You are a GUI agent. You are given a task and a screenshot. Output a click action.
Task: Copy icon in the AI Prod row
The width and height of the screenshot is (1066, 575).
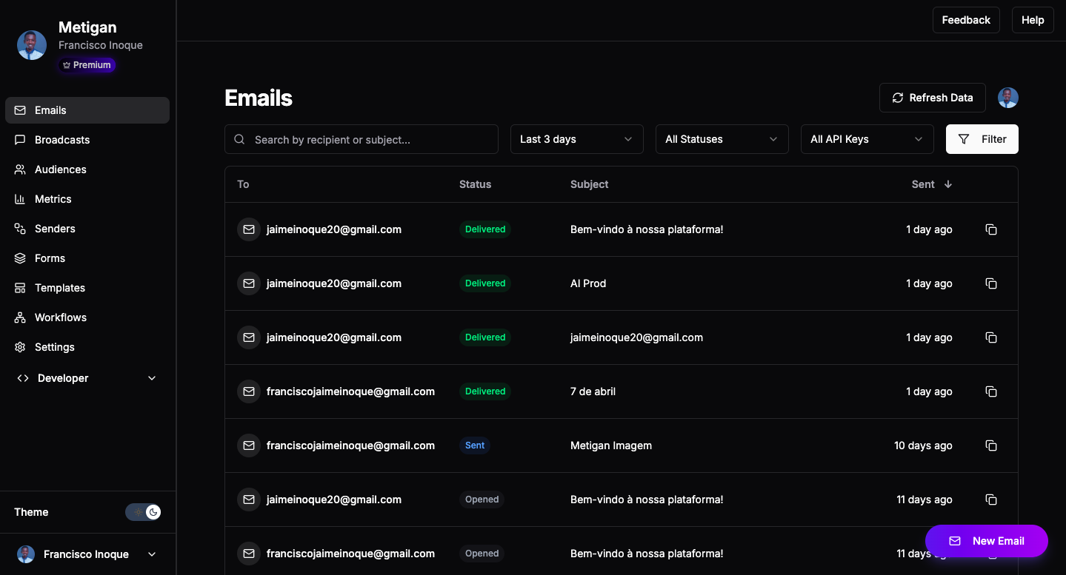coord(991,283)
